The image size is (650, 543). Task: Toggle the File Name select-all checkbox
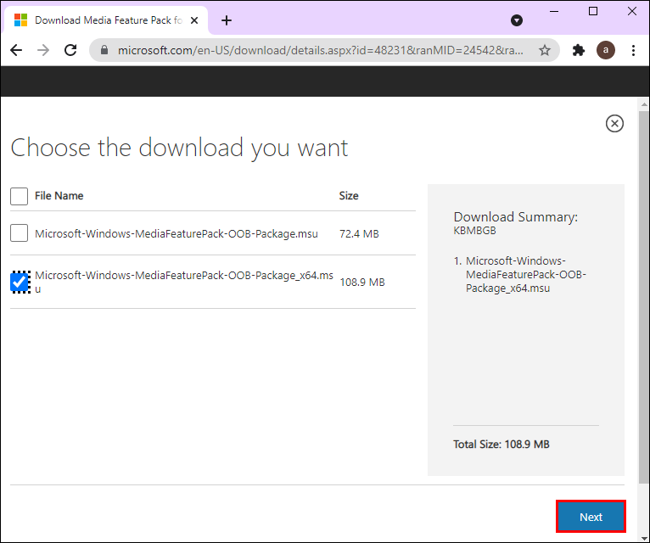(19, 196)
